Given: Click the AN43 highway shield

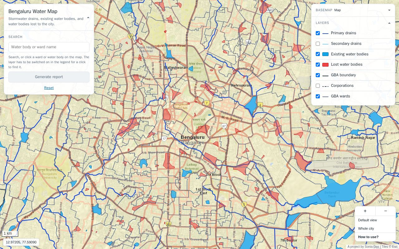Looking at the screenshot, I should [269, 10].
